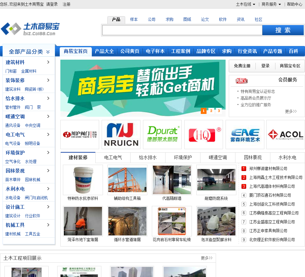Focus the product search input field
Viewport: 305px width, 277px height.
[182, 30]
